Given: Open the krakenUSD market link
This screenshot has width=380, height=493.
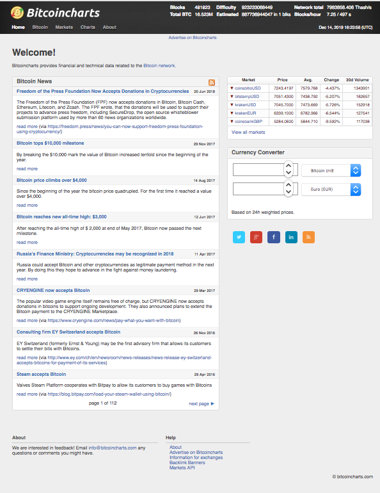Looking at the screenshot, I should pos(245,105).
